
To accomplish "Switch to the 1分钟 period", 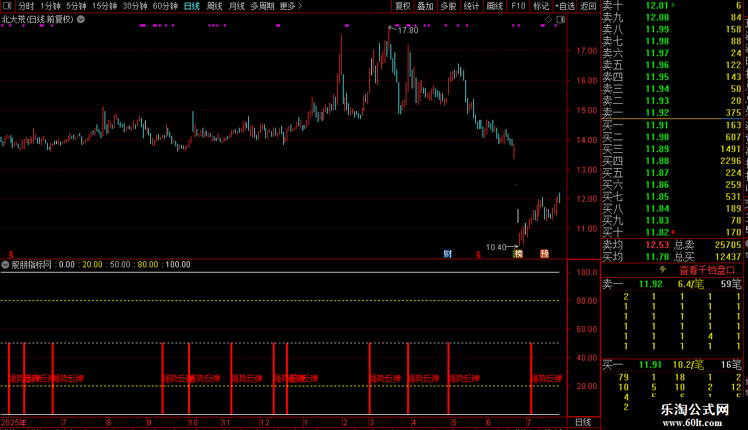I will [50, 6].
